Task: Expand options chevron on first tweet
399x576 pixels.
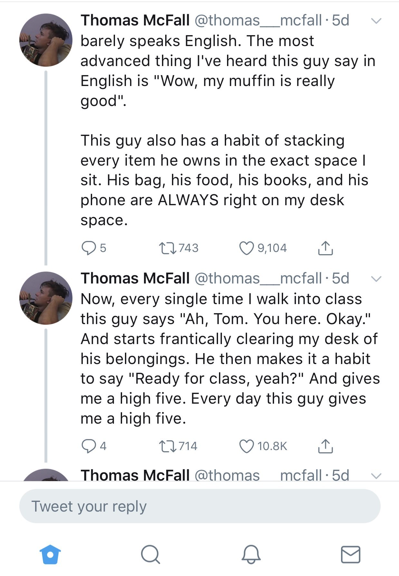Action: (376, 21)
